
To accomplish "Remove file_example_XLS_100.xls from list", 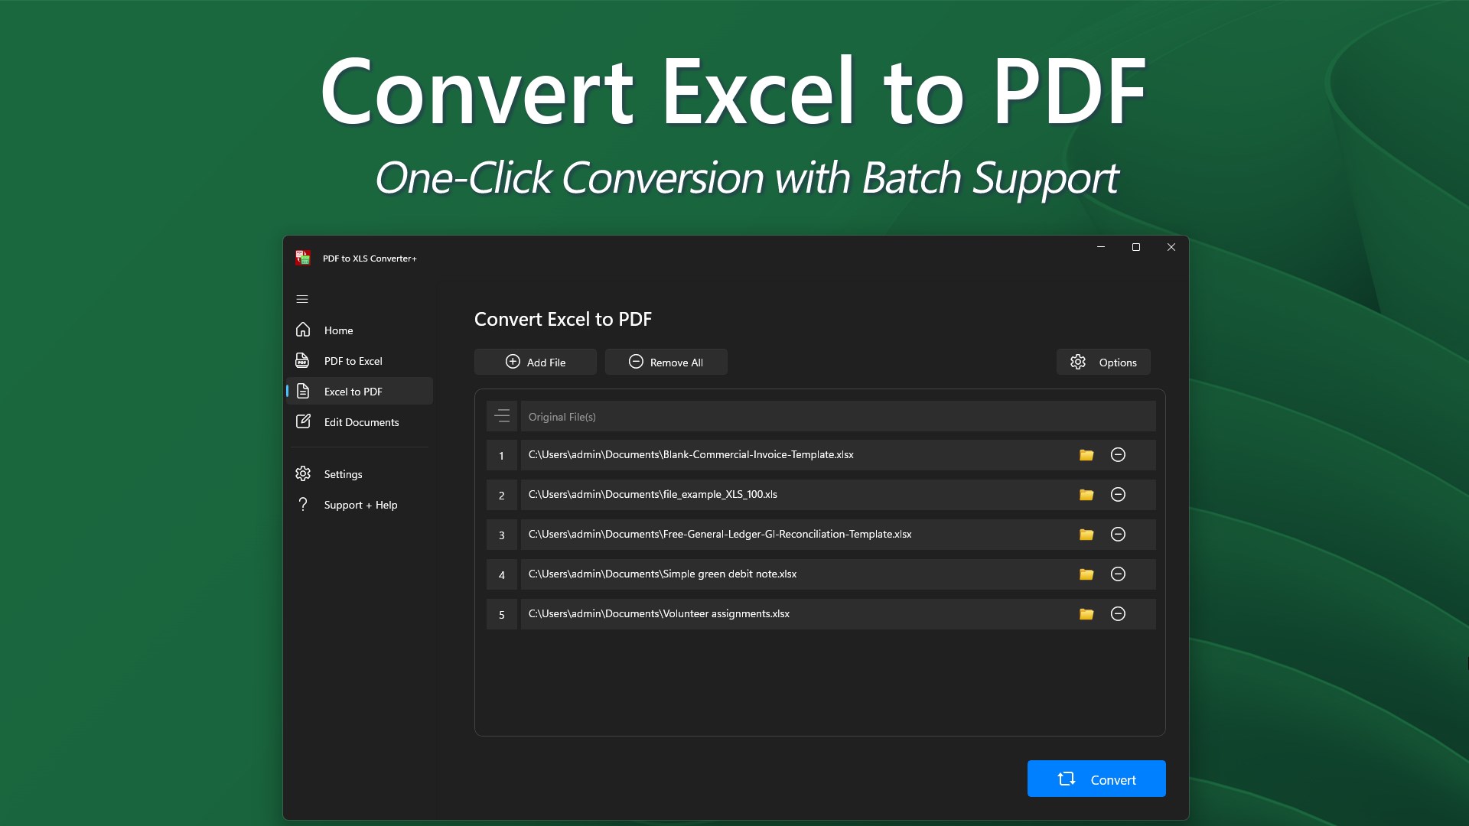I will 1118,495.
